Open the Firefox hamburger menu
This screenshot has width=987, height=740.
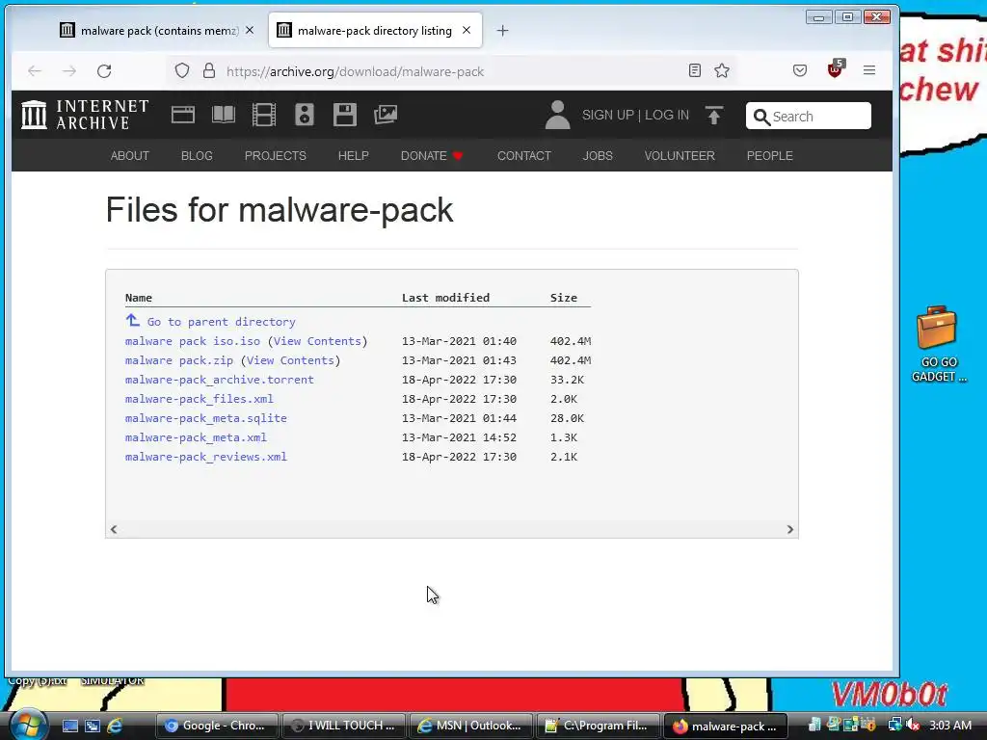click(869, 70)
